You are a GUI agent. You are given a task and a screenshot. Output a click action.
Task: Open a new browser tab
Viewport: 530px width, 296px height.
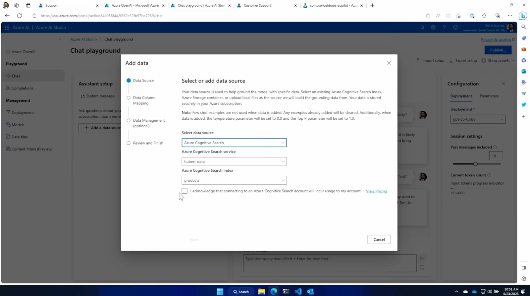pos(372,5)
